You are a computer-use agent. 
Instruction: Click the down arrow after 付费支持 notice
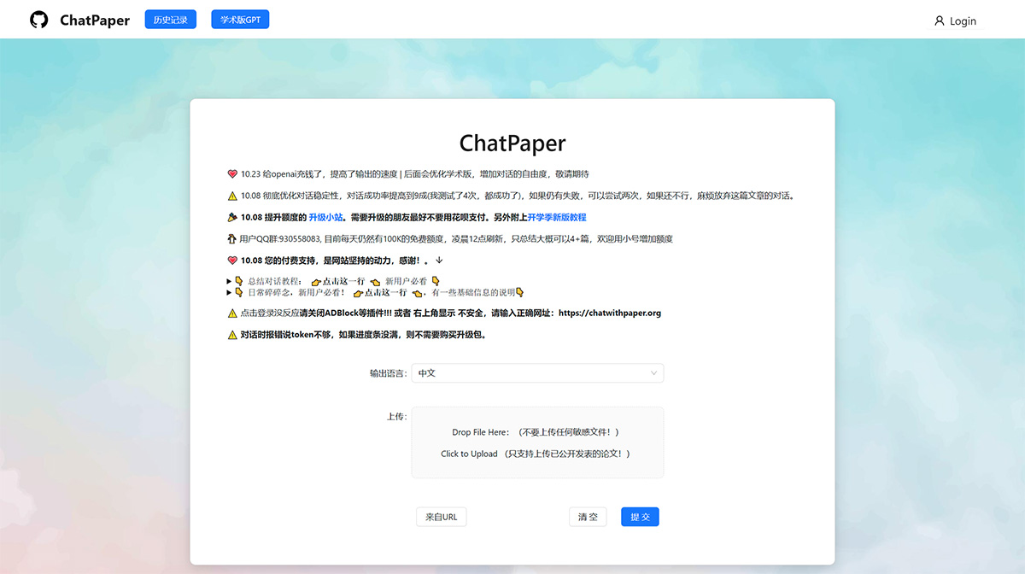438,261
